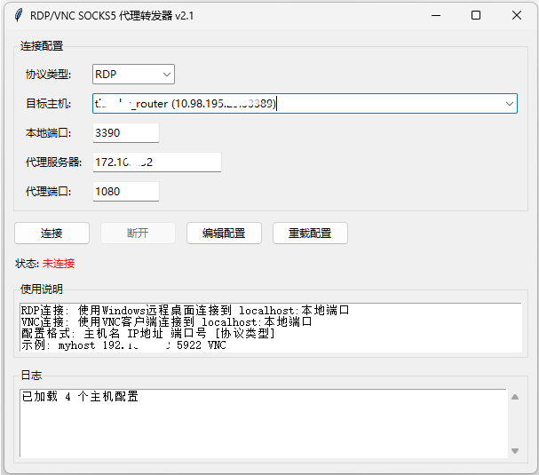Click the 目标主机 label
The image size is (539, 475).
click(x=48, y=104)
